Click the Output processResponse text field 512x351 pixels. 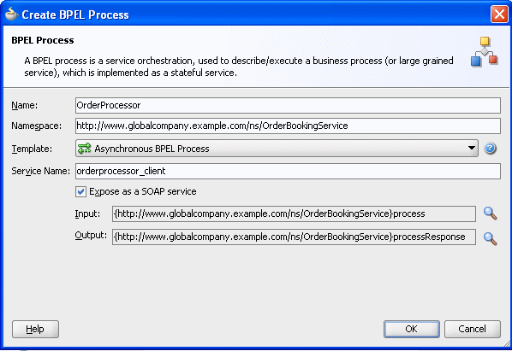(294, 237)
